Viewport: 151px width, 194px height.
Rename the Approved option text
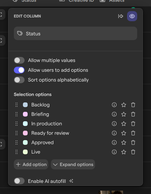[x=42, y=142]
